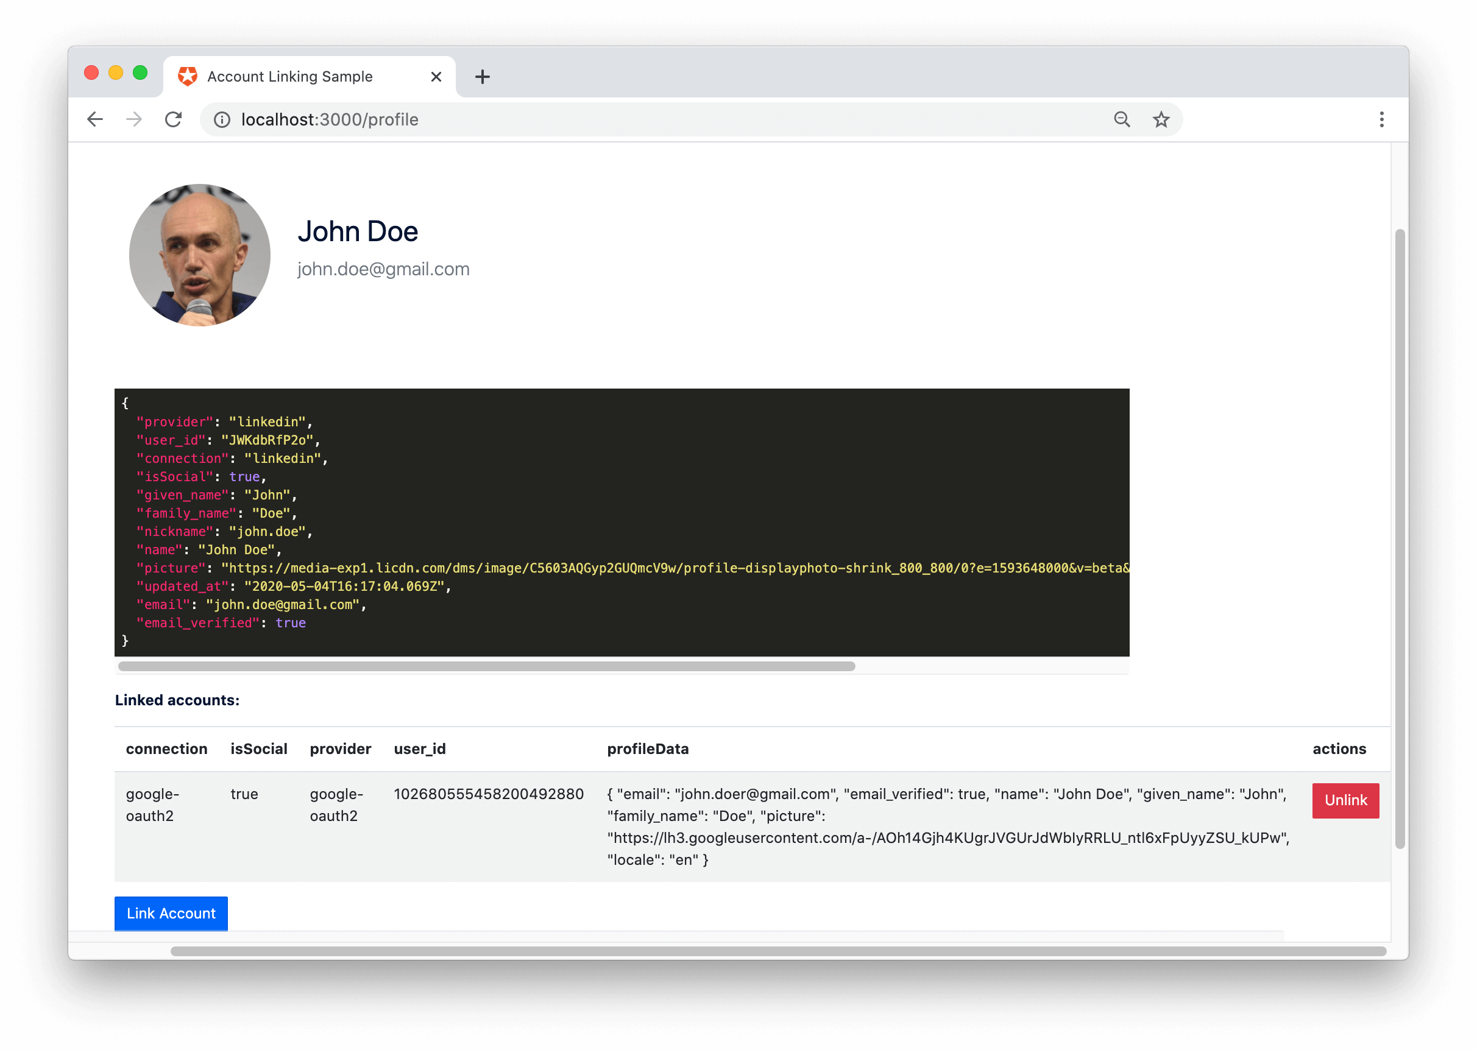Viewport: 1477px width, 1050px height.
Task: Unlink the google-oauth2 account
Action: coord(1345,800)
